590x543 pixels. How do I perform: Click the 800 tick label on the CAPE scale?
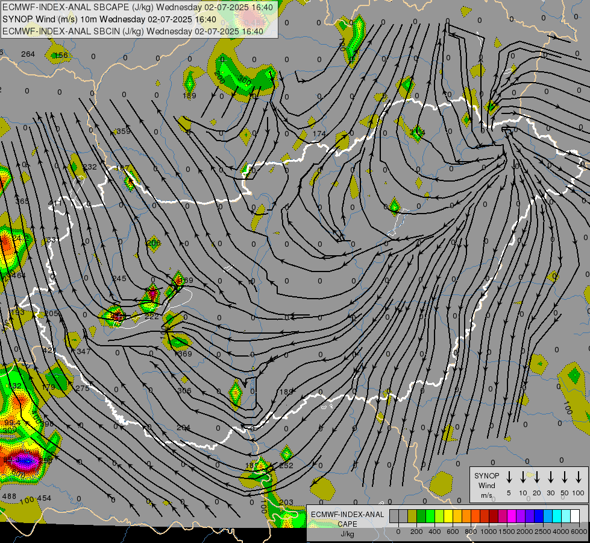471,532
